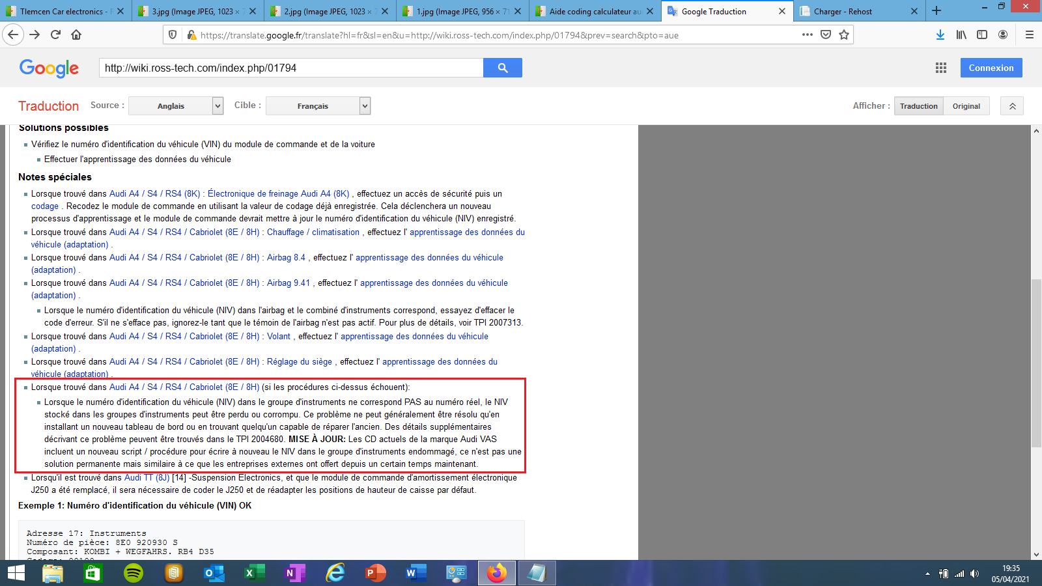Close the Charger - Rehost tab
Screen dimensions: 1042x586
click(914, 11)
